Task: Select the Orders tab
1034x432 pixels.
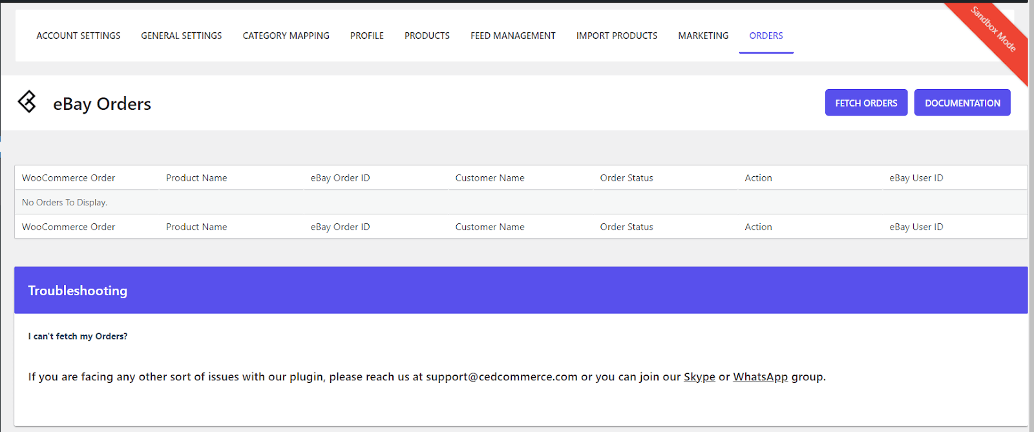Action: click(766, 36)
